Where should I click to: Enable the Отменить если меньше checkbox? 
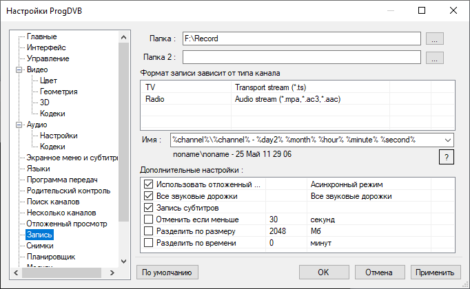tap(148, 220)
